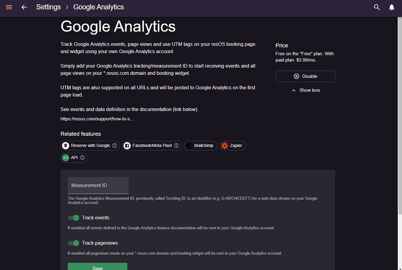Open the resos.com support documentation link
The width and height of the screenshot is (402, 270).
(97, 119)
